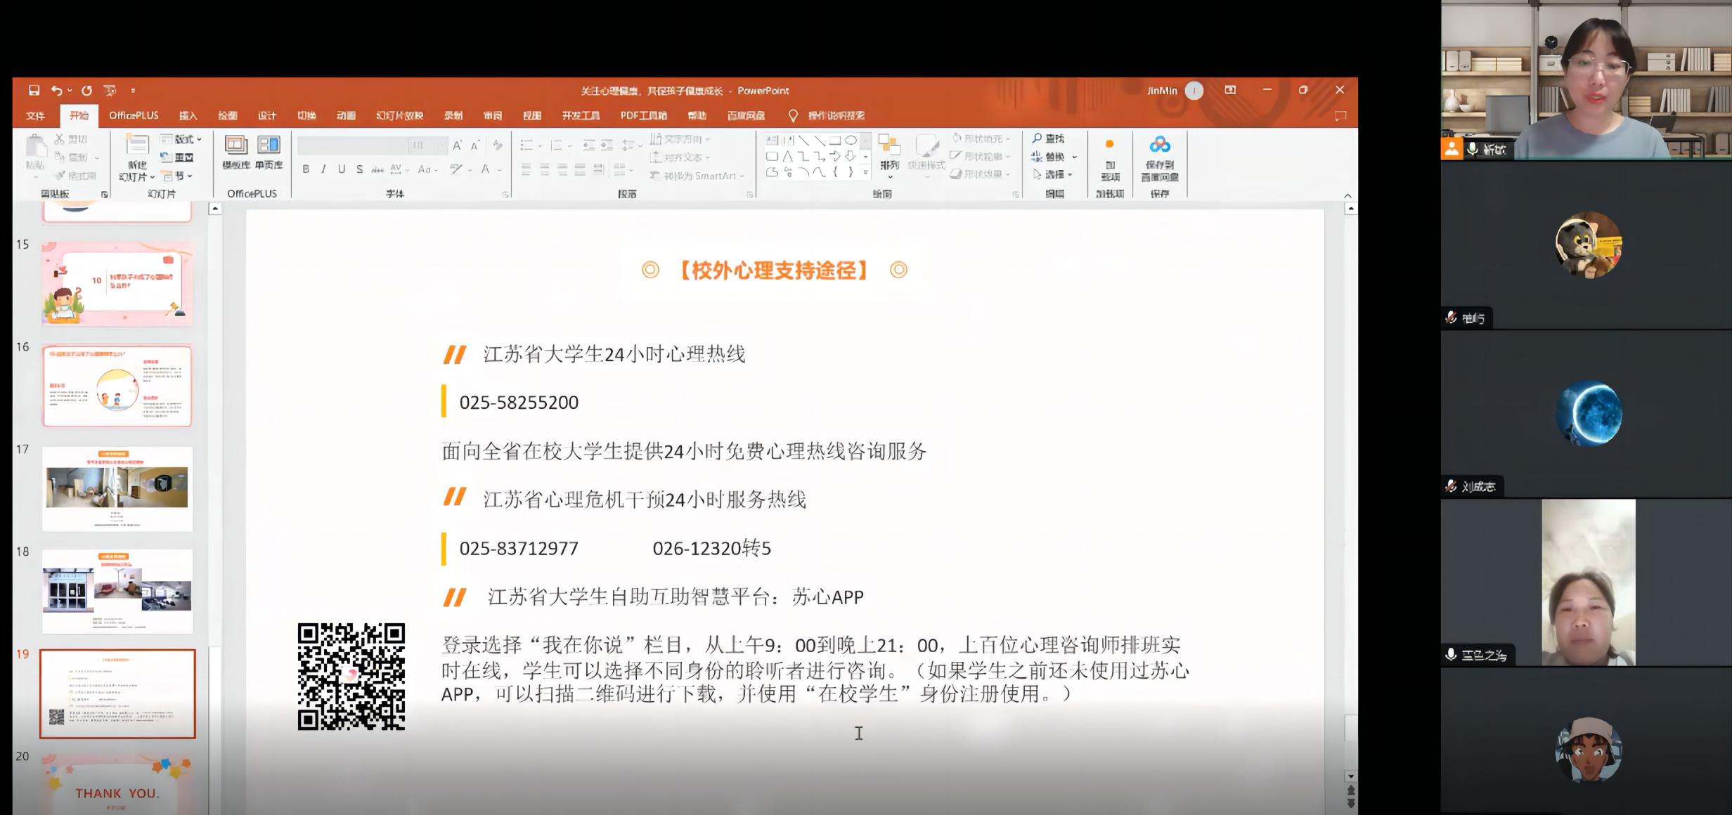This screenshot has width=1732, height=815.
Task: Click the Find (查找) magnifier icon
Action: coord(1038,138)
